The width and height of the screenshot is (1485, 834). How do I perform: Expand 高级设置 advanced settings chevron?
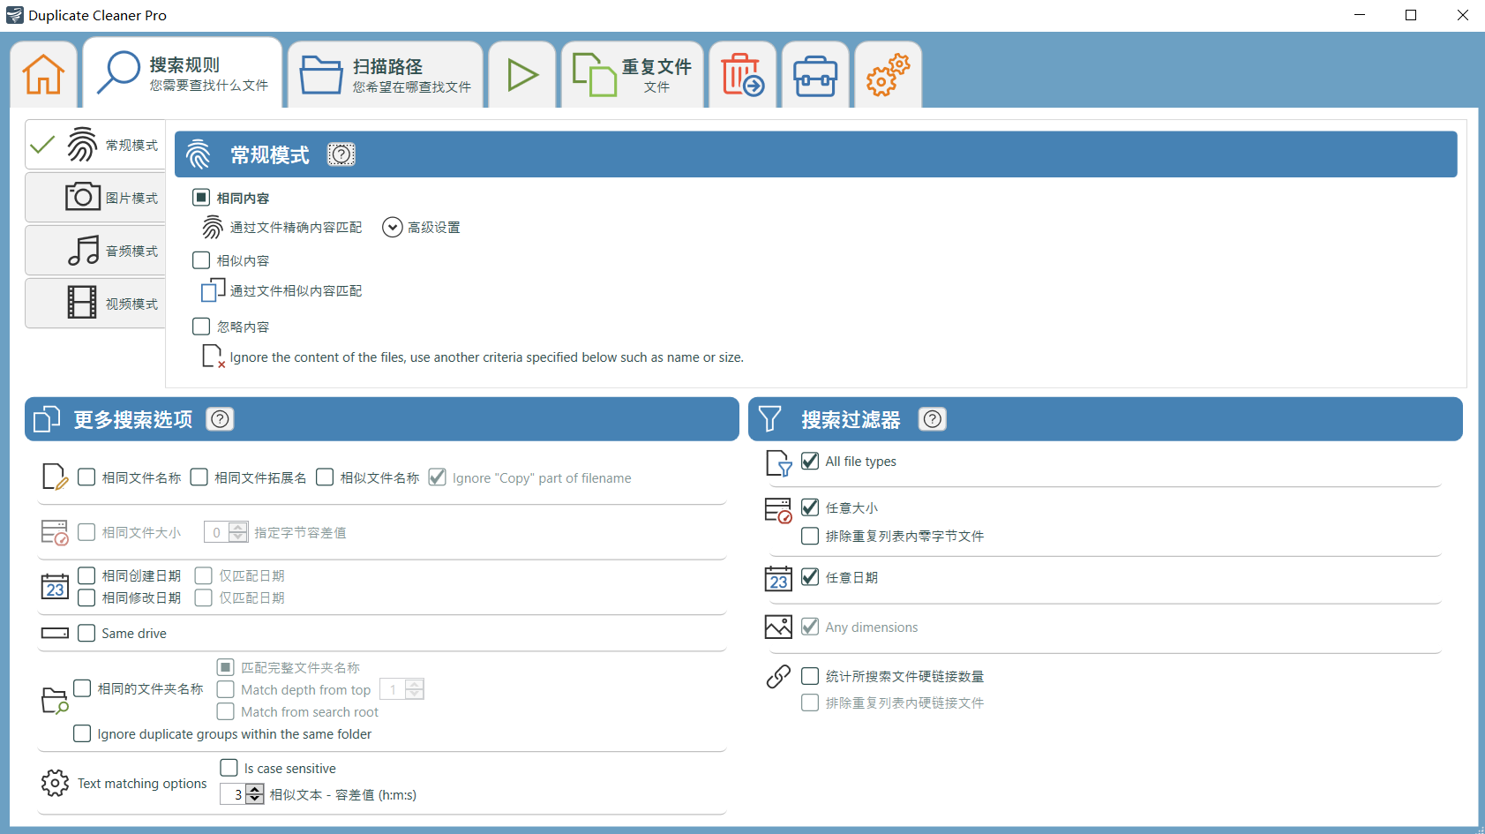point(392,228)
